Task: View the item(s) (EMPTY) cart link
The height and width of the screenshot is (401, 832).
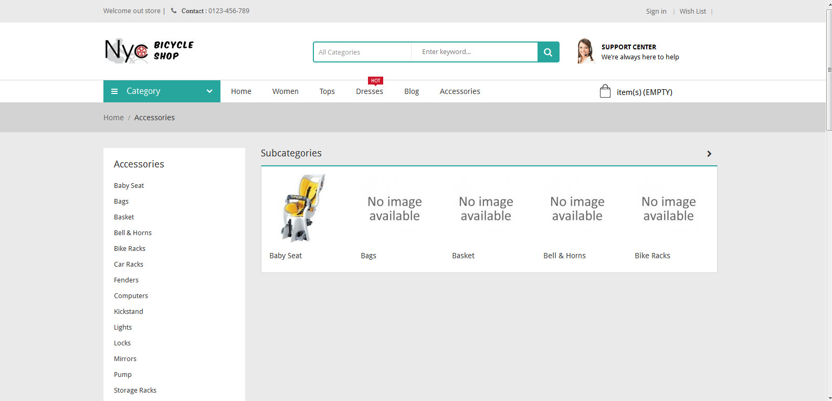Action: (x=645, y=92)
